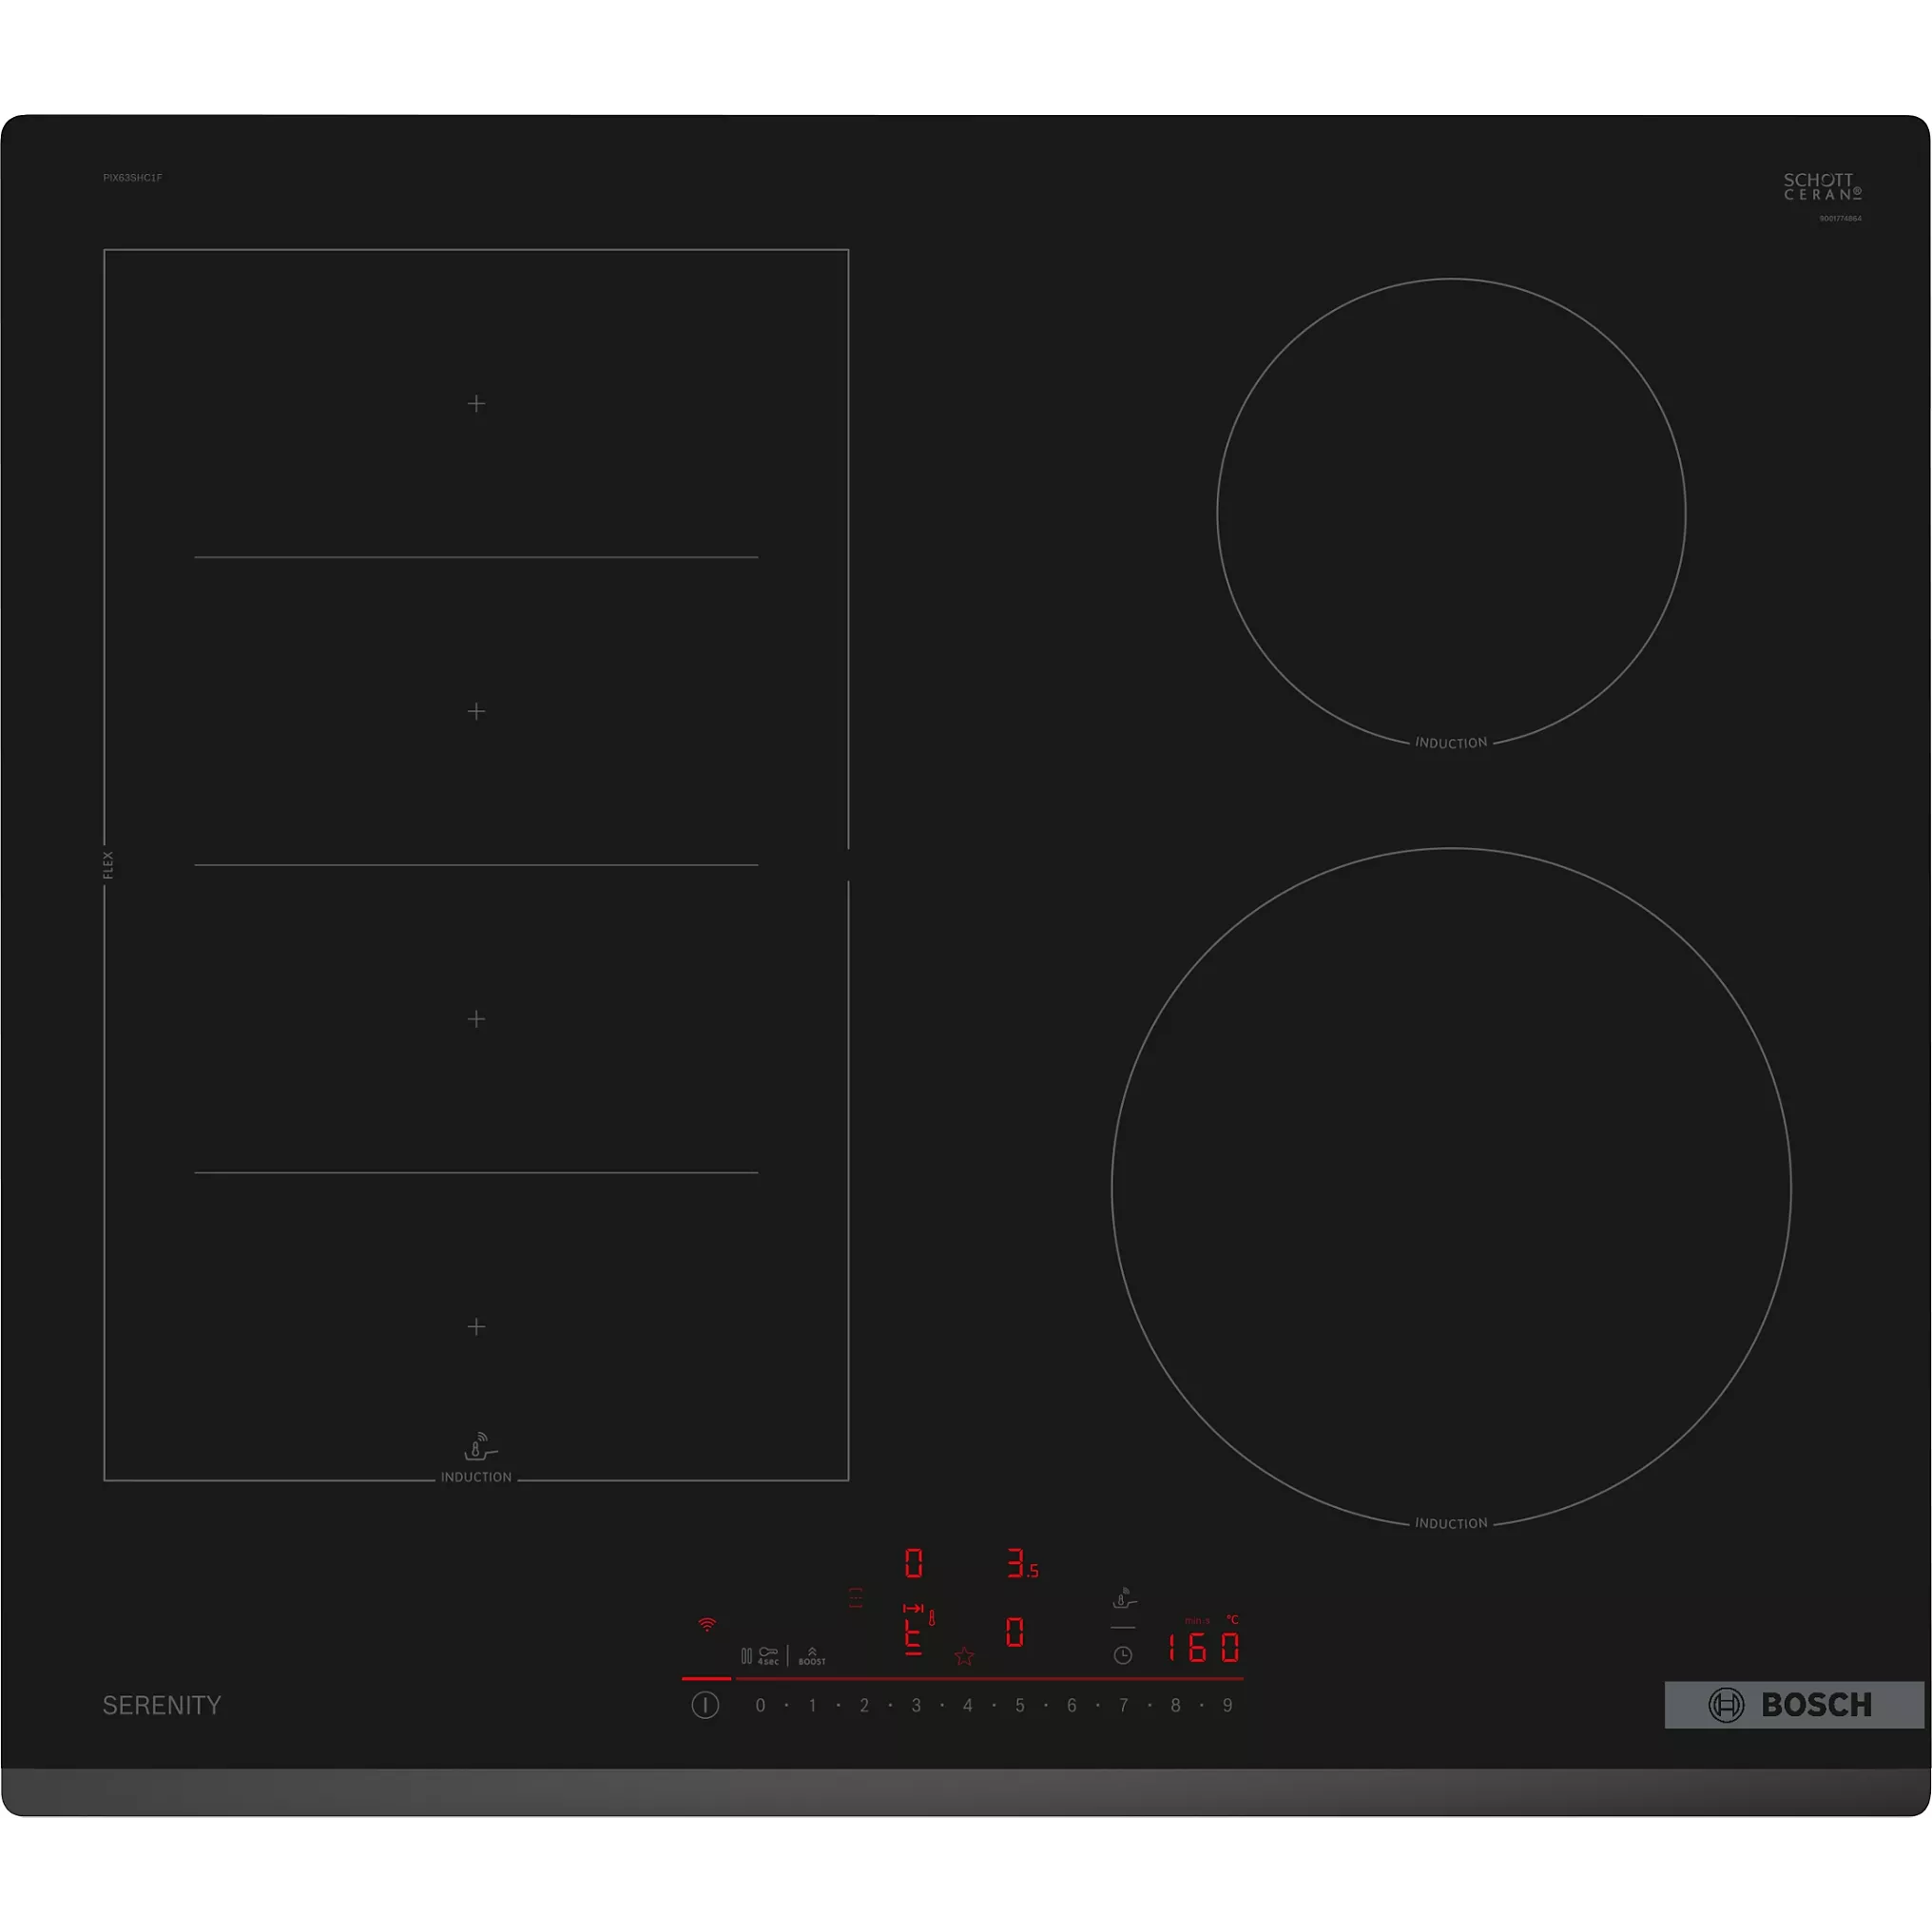Touch the key 4sec child lock icon

click(768, 1656)
